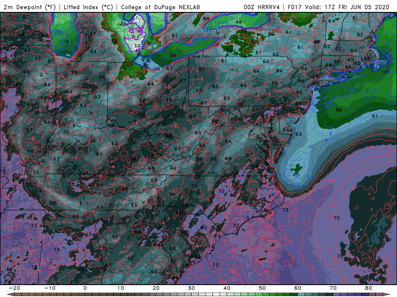
Task: Click the "College of DuPage NEXLAB" title text
Action: [160, 7]
